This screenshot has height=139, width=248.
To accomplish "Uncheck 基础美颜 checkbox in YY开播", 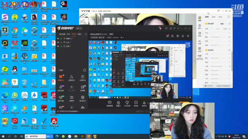I will [x=206, y=24].
